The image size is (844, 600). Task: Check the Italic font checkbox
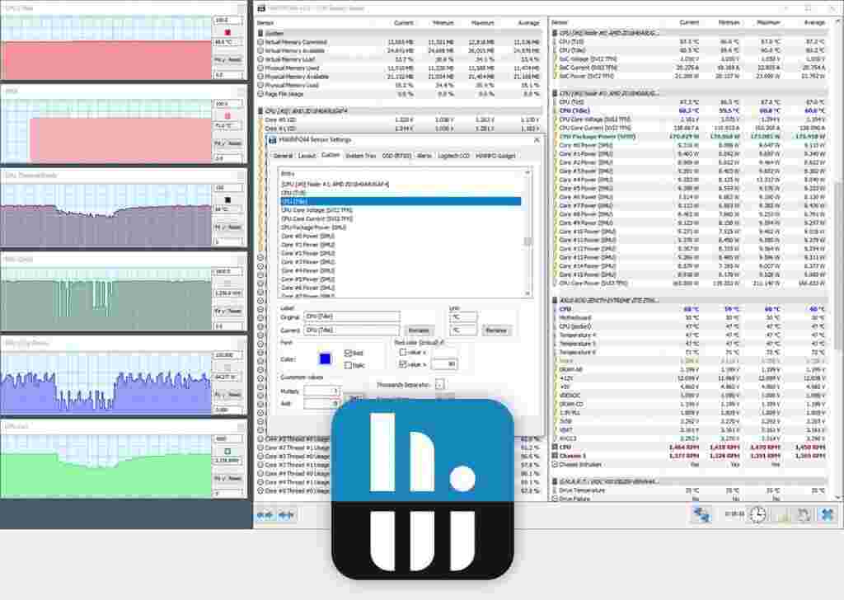click(x=347, y=364)
